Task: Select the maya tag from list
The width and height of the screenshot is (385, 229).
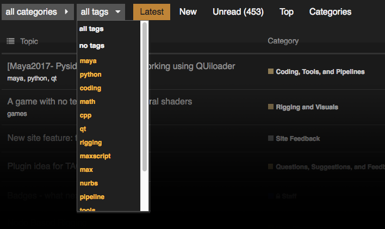Action: (x=88, y=61)
